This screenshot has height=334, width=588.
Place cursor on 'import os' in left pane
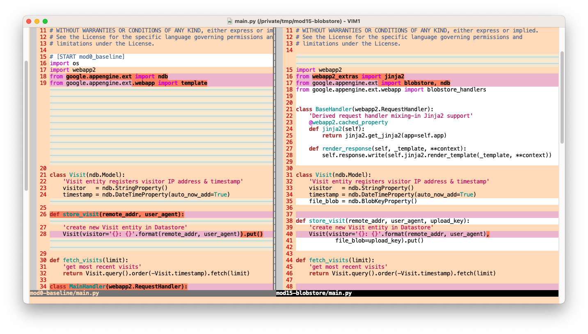64,63
